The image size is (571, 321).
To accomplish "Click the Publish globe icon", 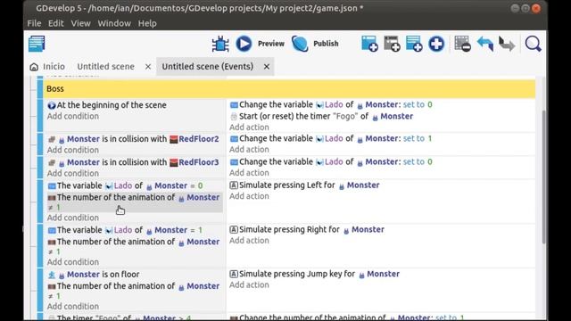I will [x=300, y=44].
